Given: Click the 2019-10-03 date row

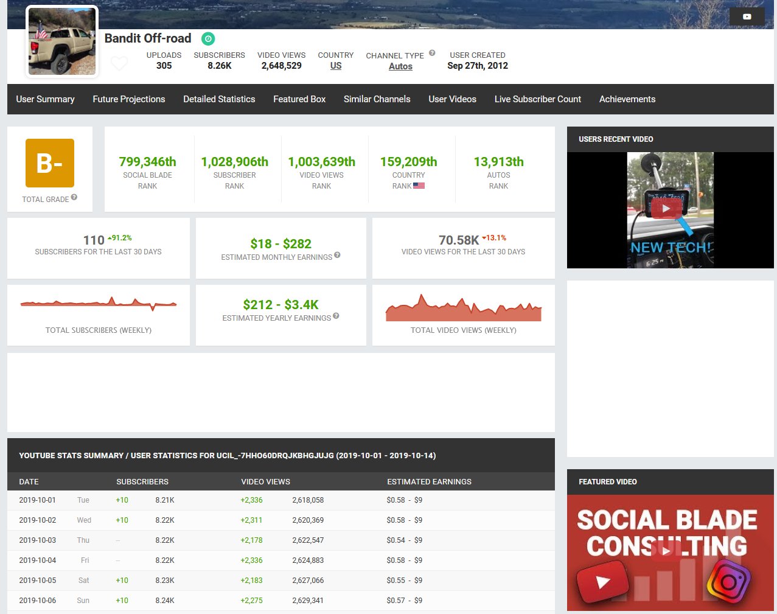Looking at the screenshot, I should [x=281, y=540].
